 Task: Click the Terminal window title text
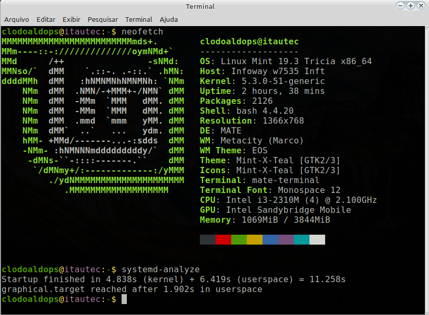click(200, 6)
